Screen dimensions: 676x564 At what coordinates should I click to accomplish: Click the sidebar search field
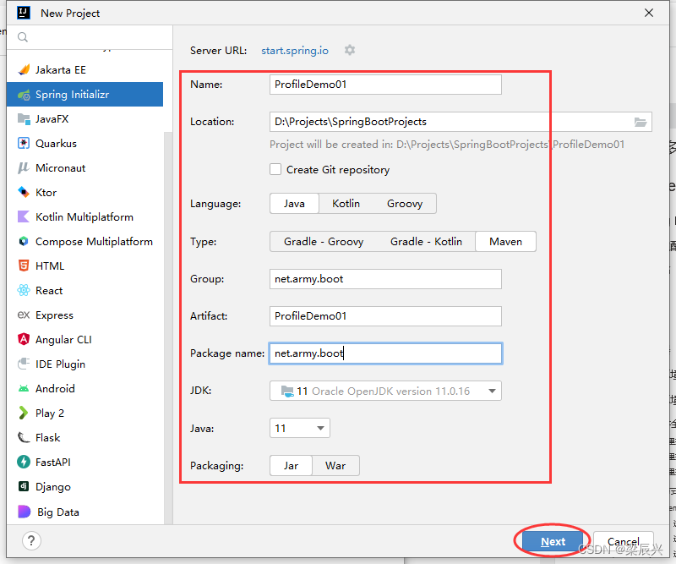click(x=90, y=37)
